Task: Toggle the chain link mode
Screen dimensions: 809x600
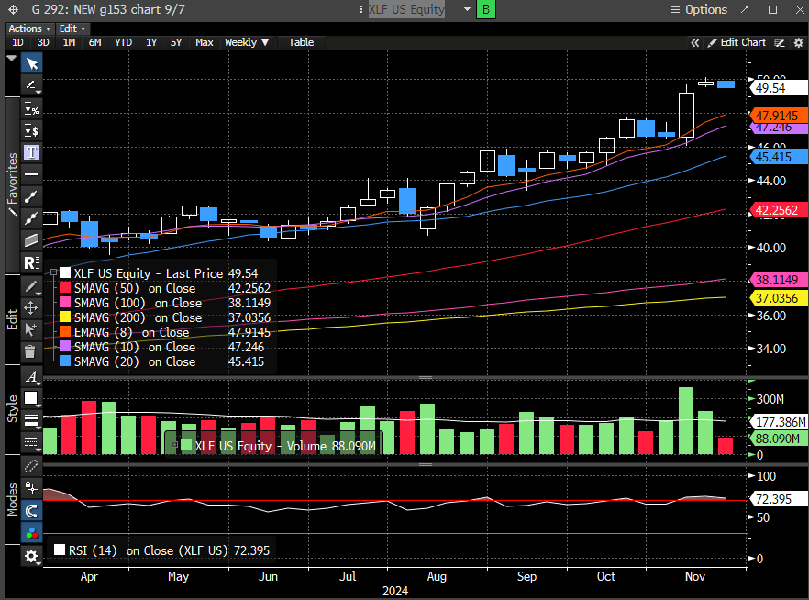Action: pyautogui.click(x=31, y=466)
